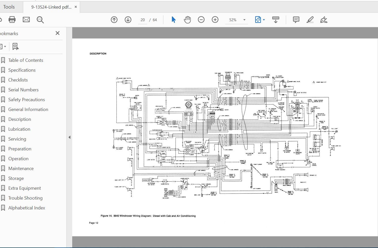The width and height of the screenshot is (378, 248).
Task: Open the Find text magnifier tool
Action: (x=40, y=20)
